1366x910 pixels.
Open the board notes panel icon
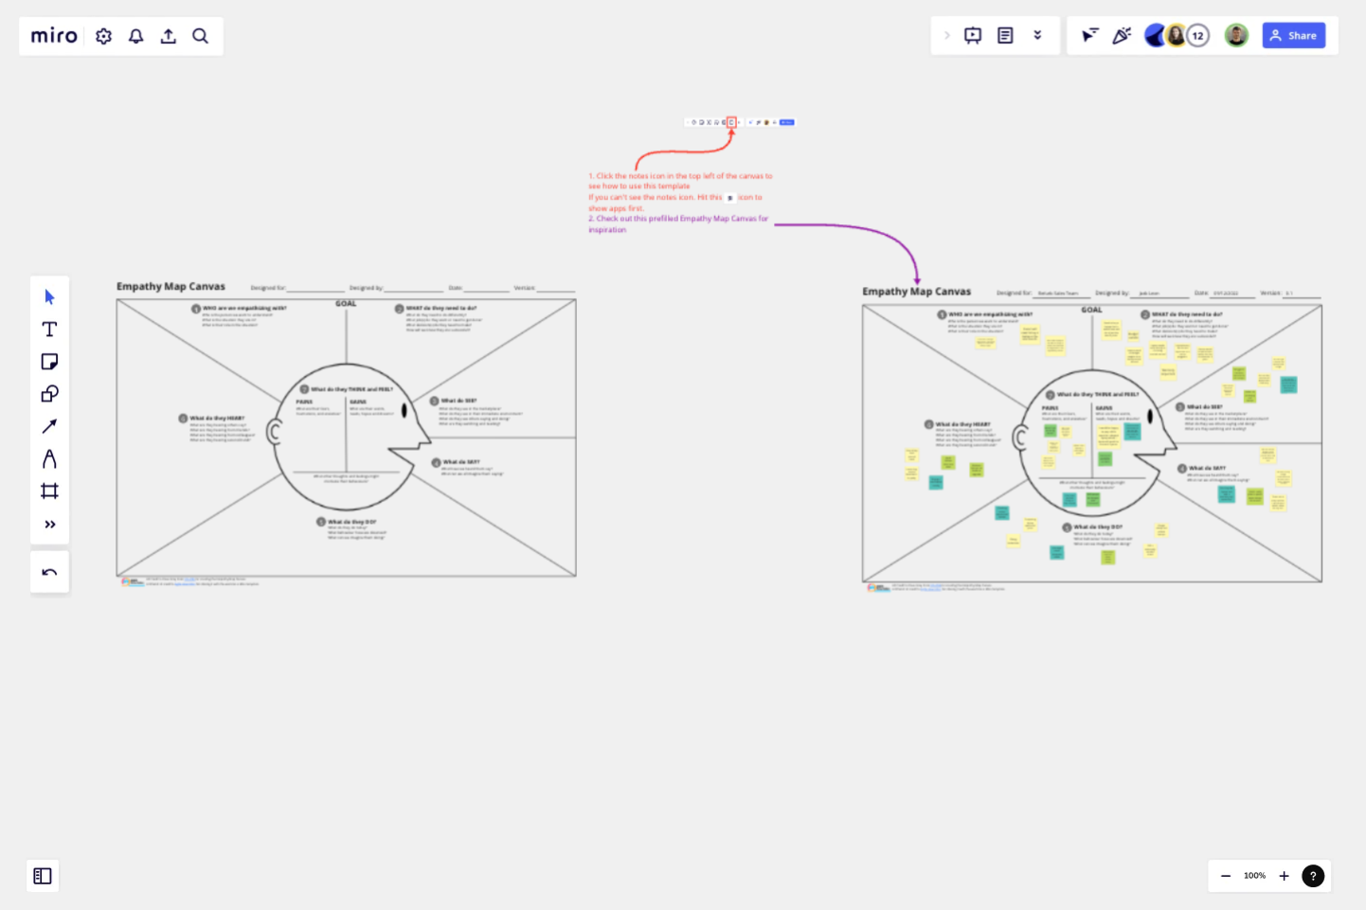pyautogui.click(x=1005, y=35)
